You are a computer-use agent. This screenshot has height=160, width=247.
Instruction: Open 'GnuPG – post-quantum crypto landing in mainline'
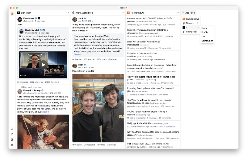point(147,113)
